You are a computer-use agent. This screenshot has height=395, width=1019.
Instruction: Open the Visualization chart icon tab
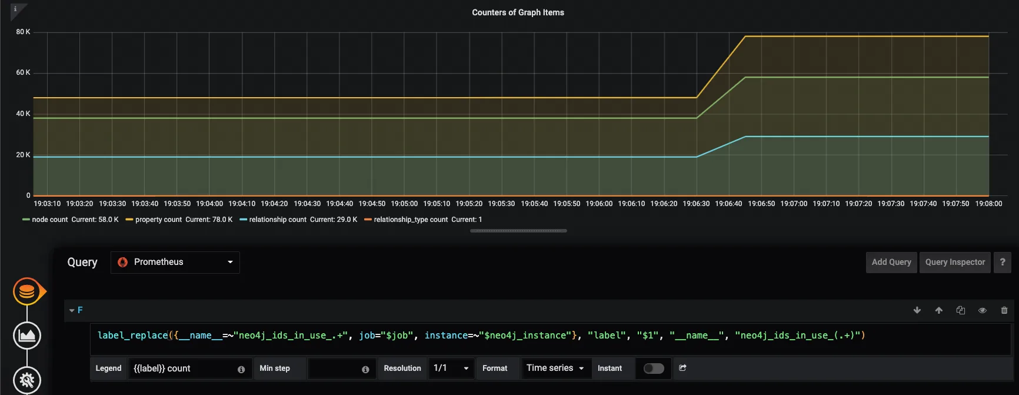pyautogui.click(x=27, y=336)
